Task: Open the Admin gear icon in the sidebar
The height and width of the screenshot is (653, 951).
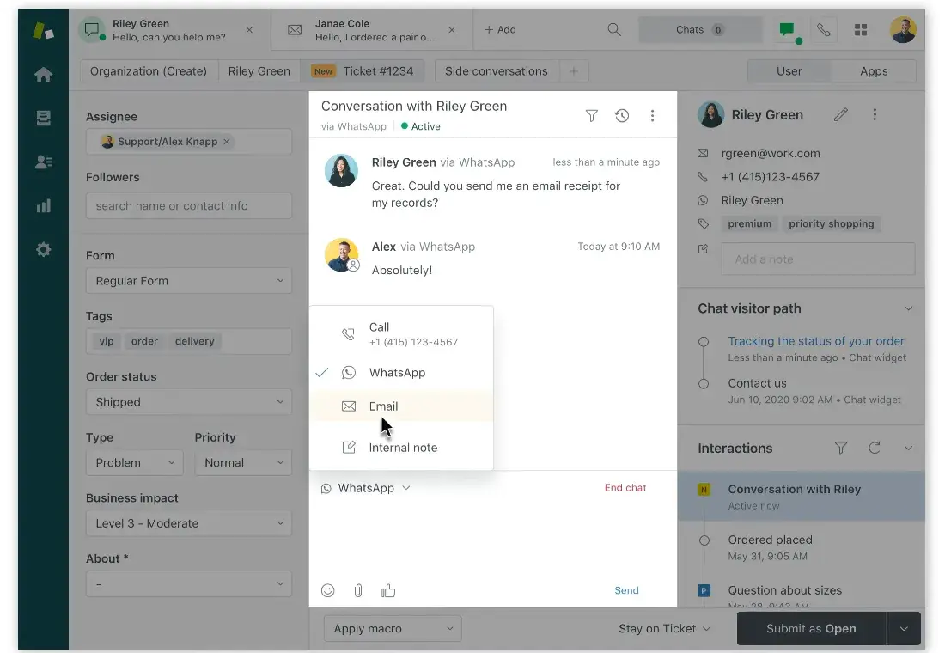Action: pyautogui.click(x=43, y=249)
